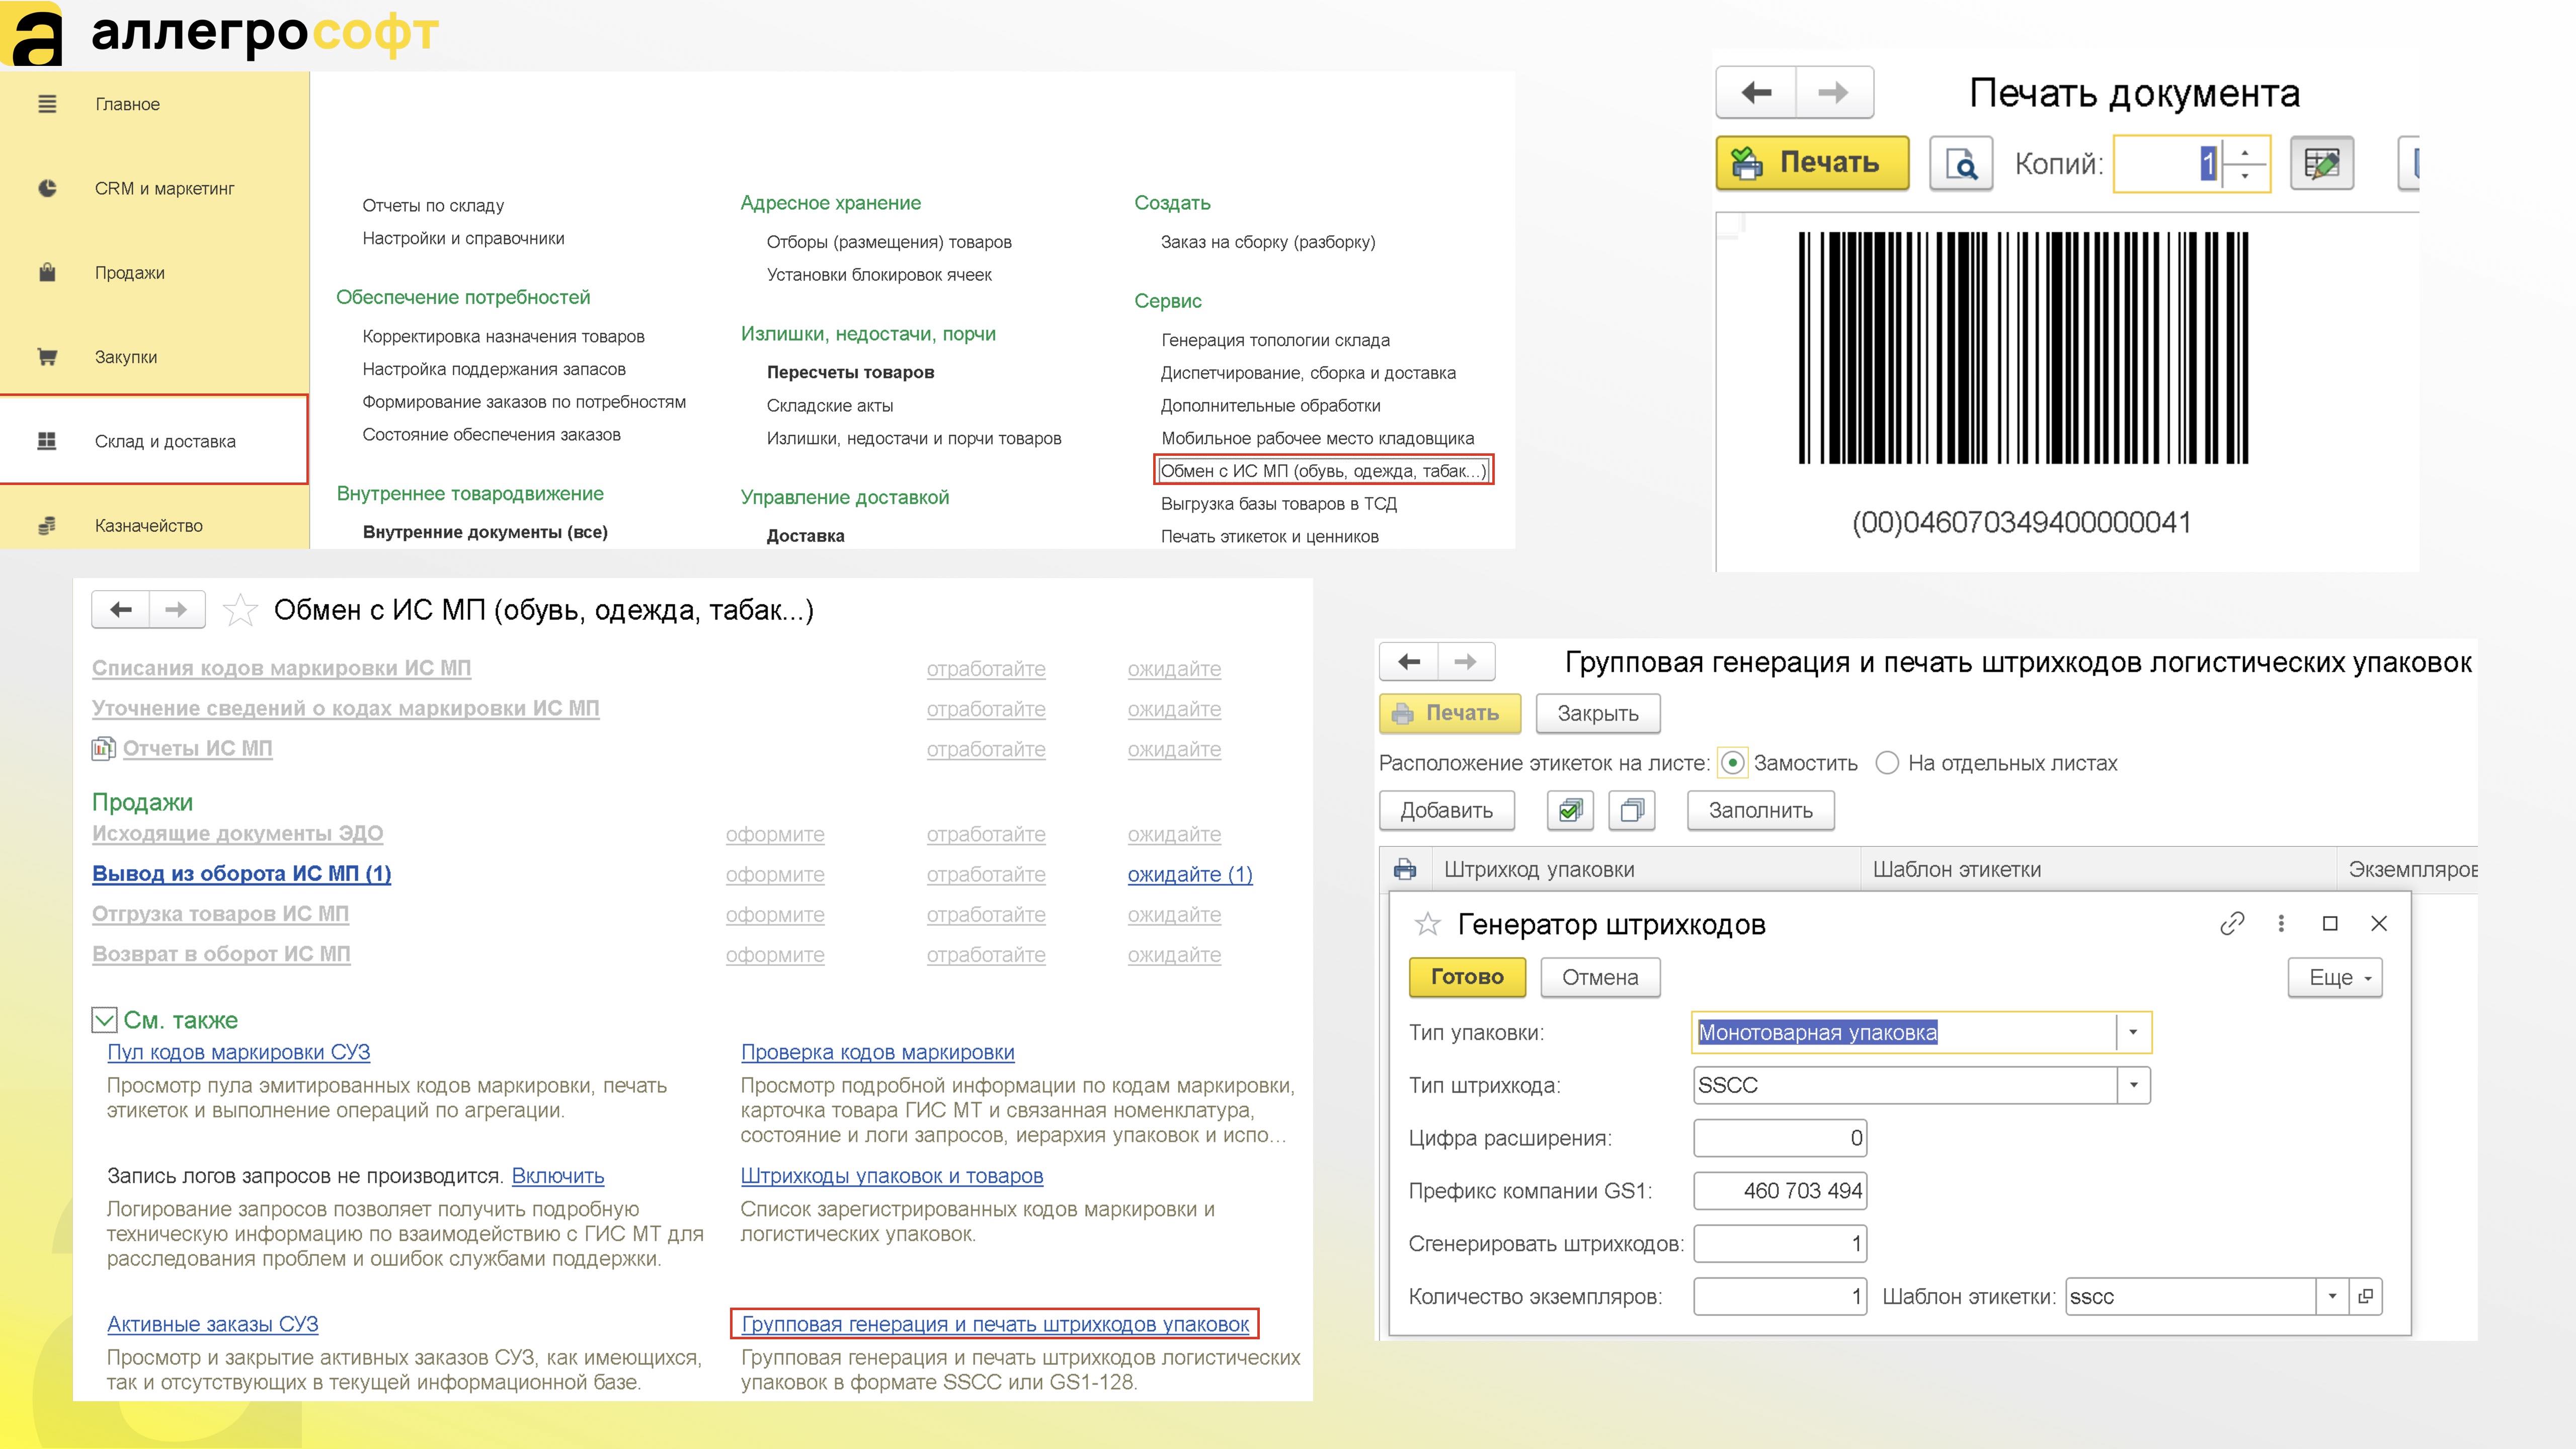Click the Сгенерировать штрихкодов field
Image resolution: width=2576 pixels, height=1449 pixels.
(x=1780, y=1244)
